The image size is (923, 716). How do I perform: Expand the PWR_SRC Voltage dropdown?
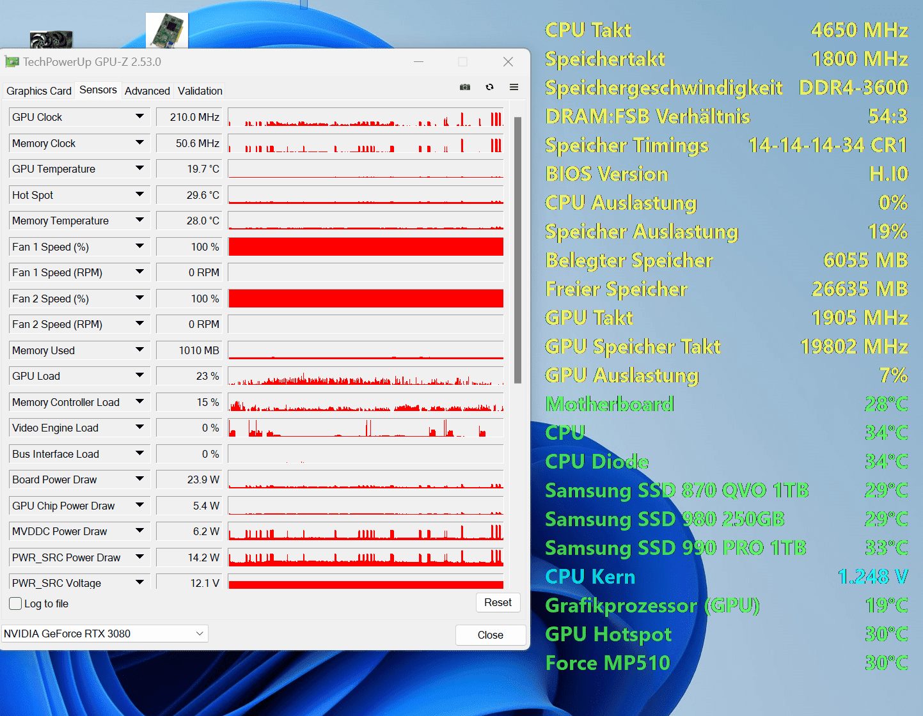[139, 582]
